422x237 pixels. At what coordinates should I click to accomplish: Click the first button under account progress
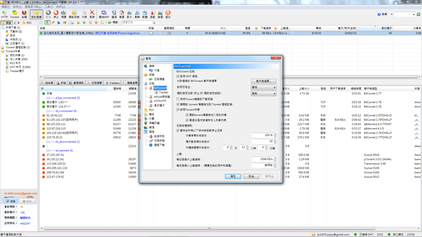(x=10, y=201)
